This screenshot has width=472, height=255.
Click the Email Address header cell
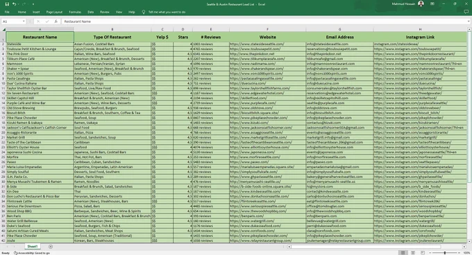pos(339,37)
